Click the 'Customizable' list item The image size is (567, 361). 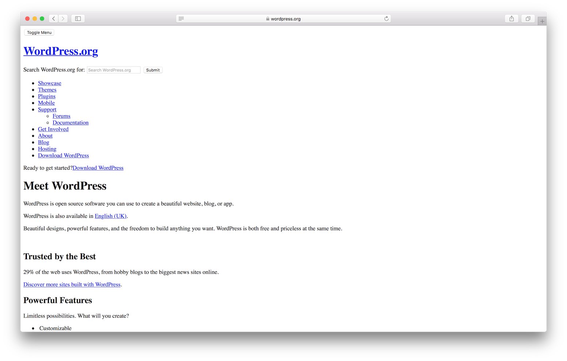pos(56,328)
